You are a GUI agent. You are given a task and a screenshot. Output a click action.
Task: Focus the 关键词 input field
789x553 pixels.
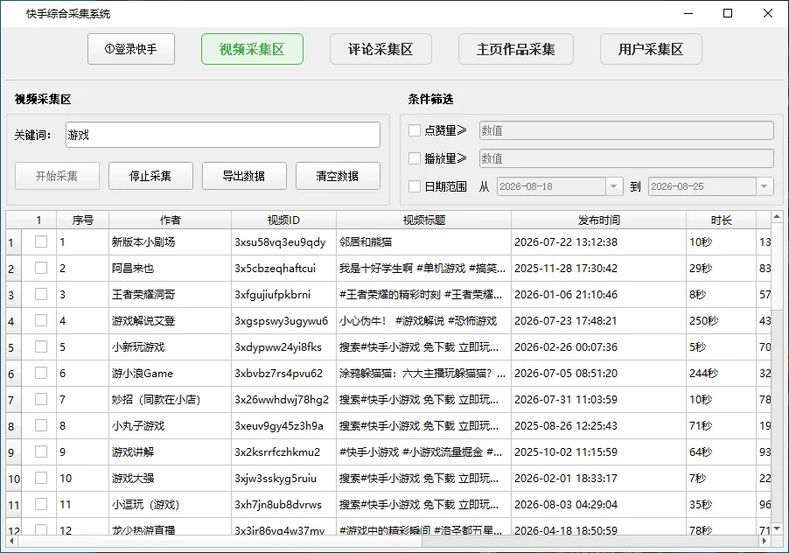[222, 135]
